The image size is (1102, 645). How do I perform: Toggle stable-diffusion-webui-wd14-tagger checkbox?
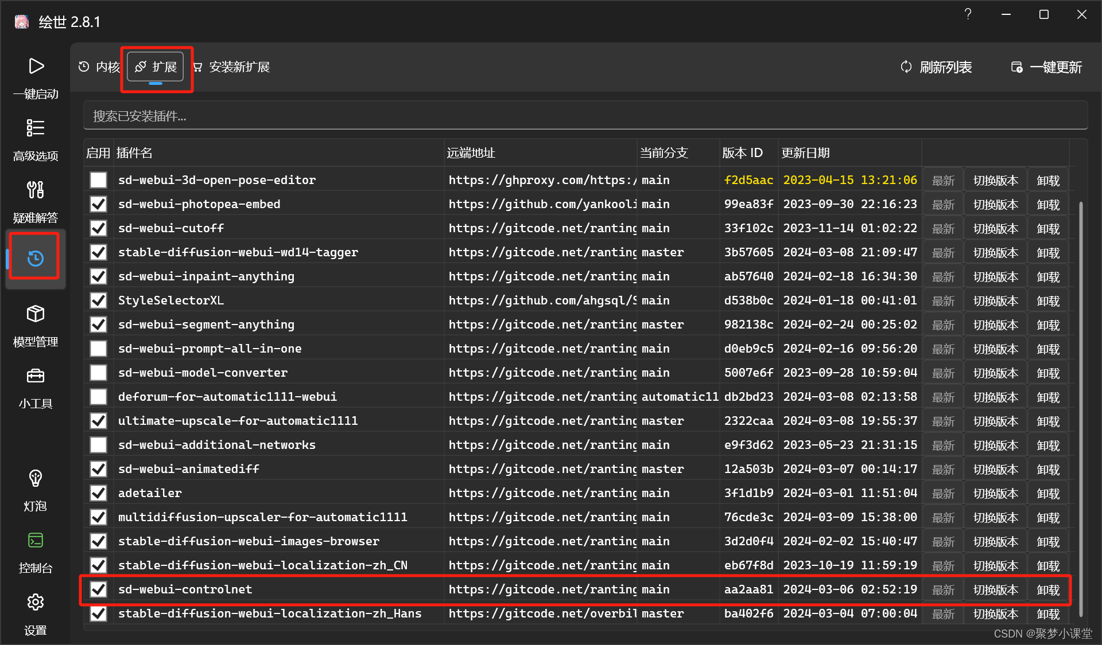pyautogui.click(x=98, y=252)
